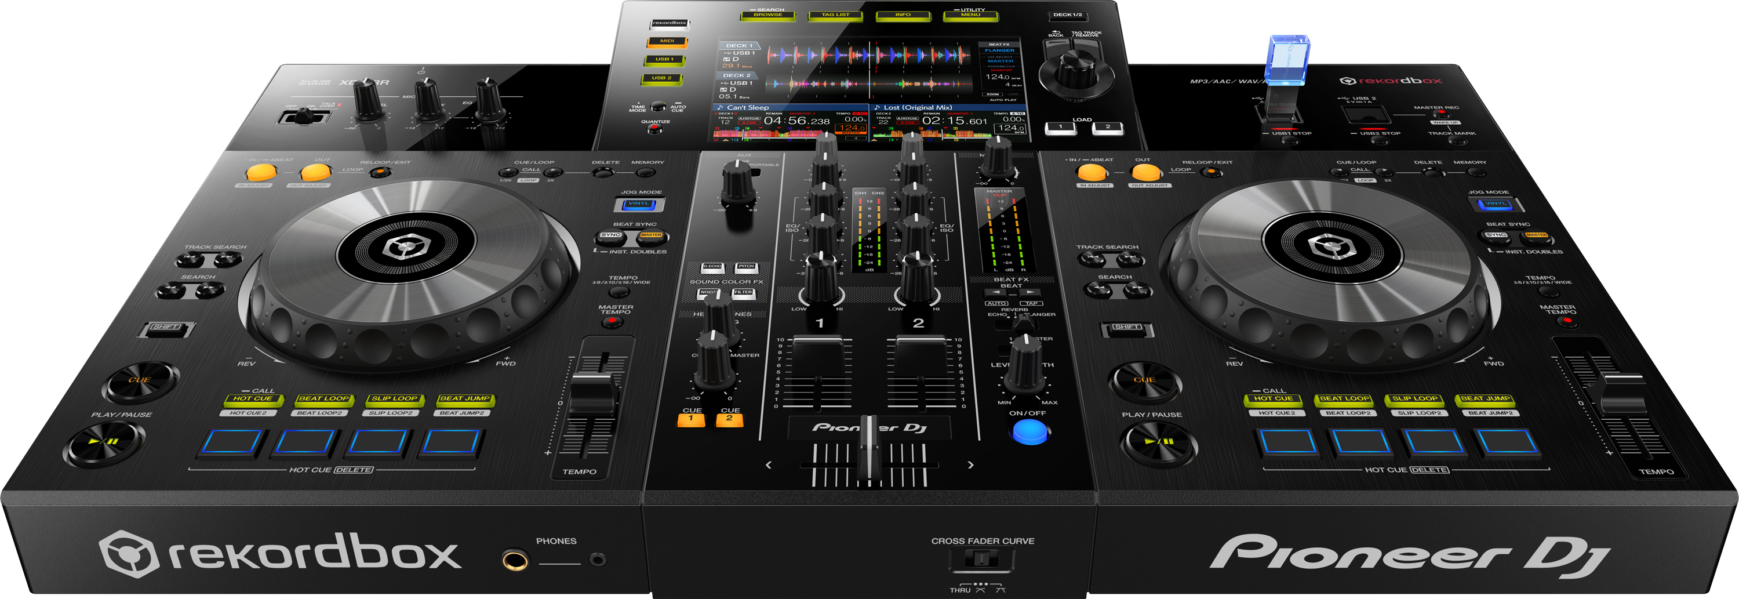Screen dimensions: 1739x599
Task: Open the utility MENU
Action: [x=971, y=16]
